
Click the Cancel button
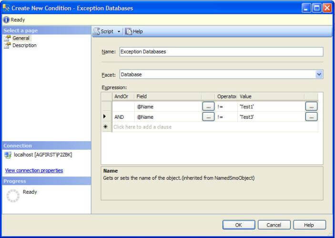point(274,225)
